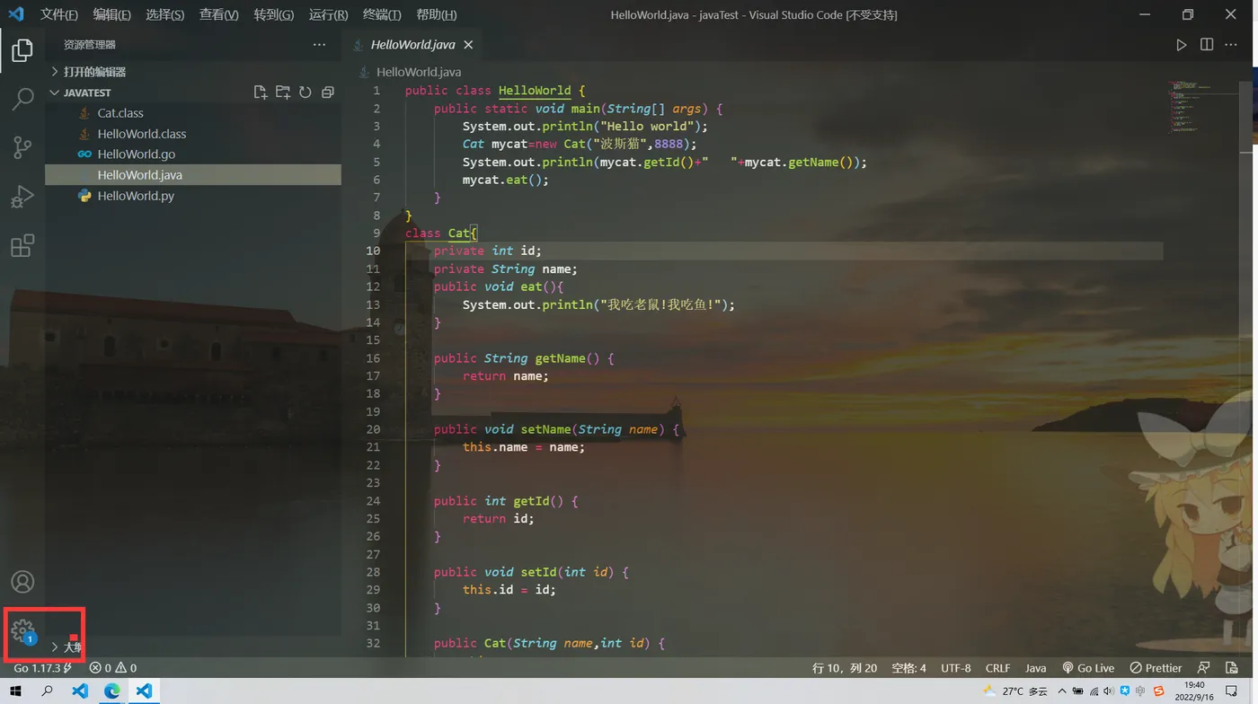
Task: Run the Java file with play icon
Action: coord(1182,44)
